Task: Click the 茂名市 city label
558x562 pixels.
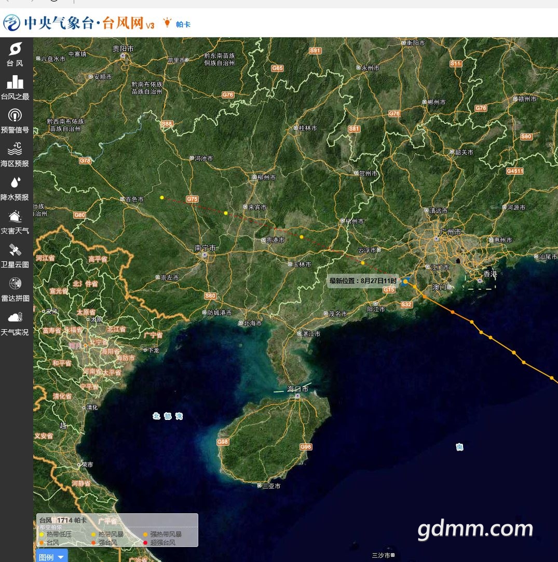Action: click(x=338, y=314)
